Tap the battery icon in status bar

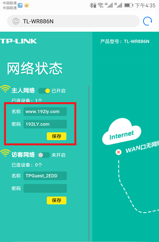(128, 6)
